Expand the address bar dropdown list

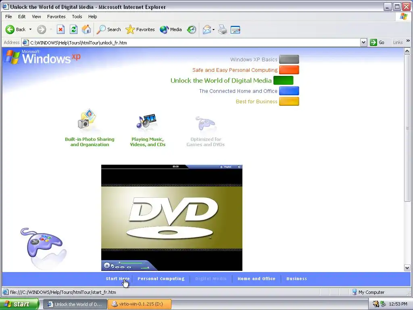click(363, 42)
